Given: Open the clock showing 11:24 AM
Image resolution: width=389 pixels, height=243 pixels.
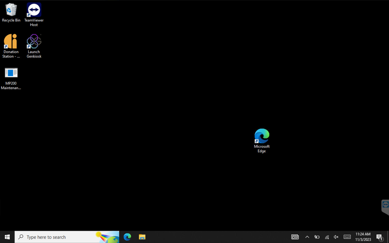Looking at the screenshot, I should pyautogui.click(x=363, y=237).
